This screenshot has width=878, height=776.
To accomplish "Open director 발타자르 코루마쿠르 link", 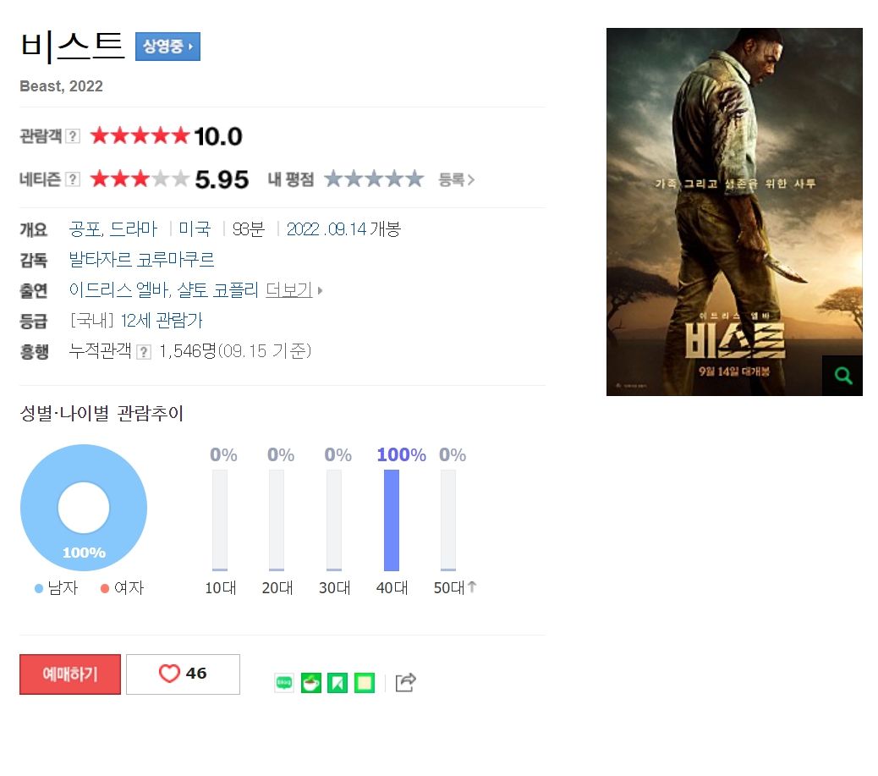I will [x=141, y=260].
